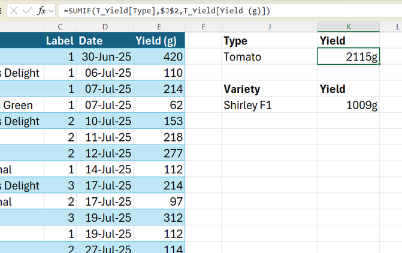The image size is (402, 253).
Task: Select the yield cell showing 420
Action: coord(159,57)
